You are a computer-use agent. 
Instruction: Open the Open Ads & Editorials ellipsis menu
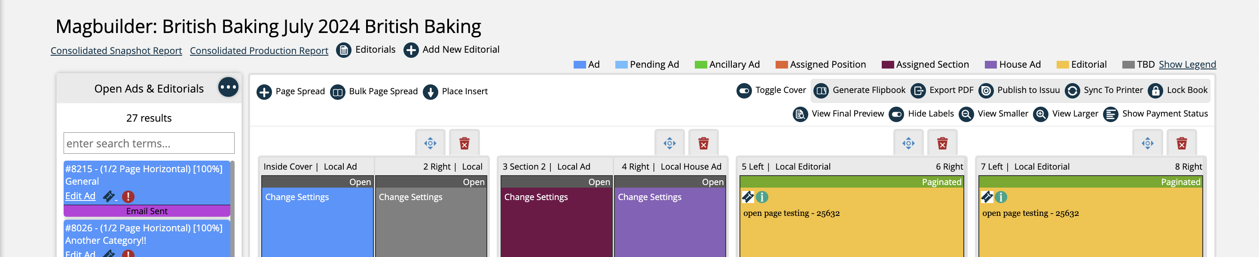pos(228,88)
